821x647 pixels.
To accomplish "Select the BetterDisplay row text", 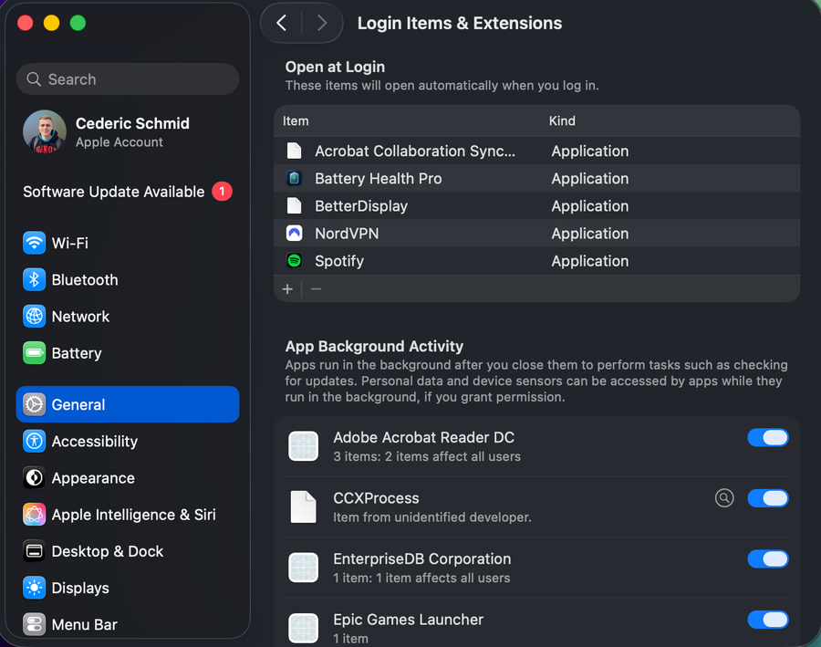I will [361, 206].
